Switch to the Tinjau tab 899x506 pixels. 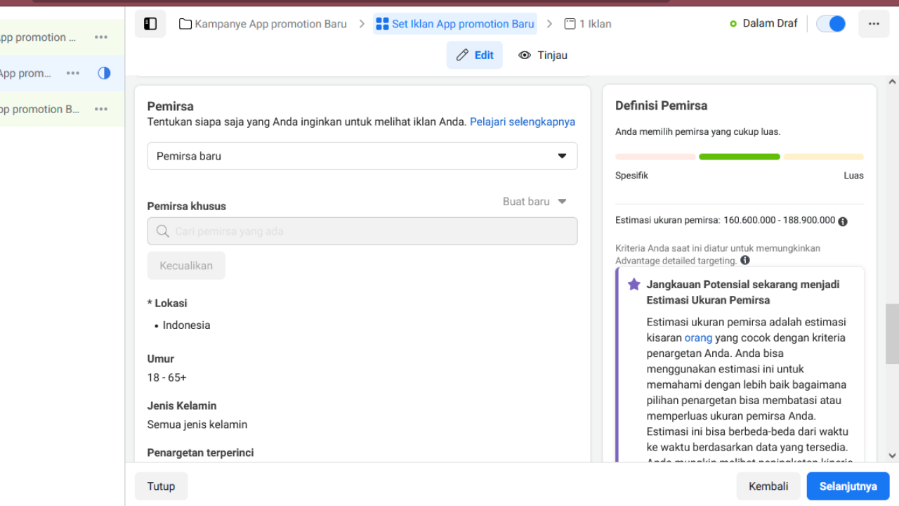tap(543, 55)
